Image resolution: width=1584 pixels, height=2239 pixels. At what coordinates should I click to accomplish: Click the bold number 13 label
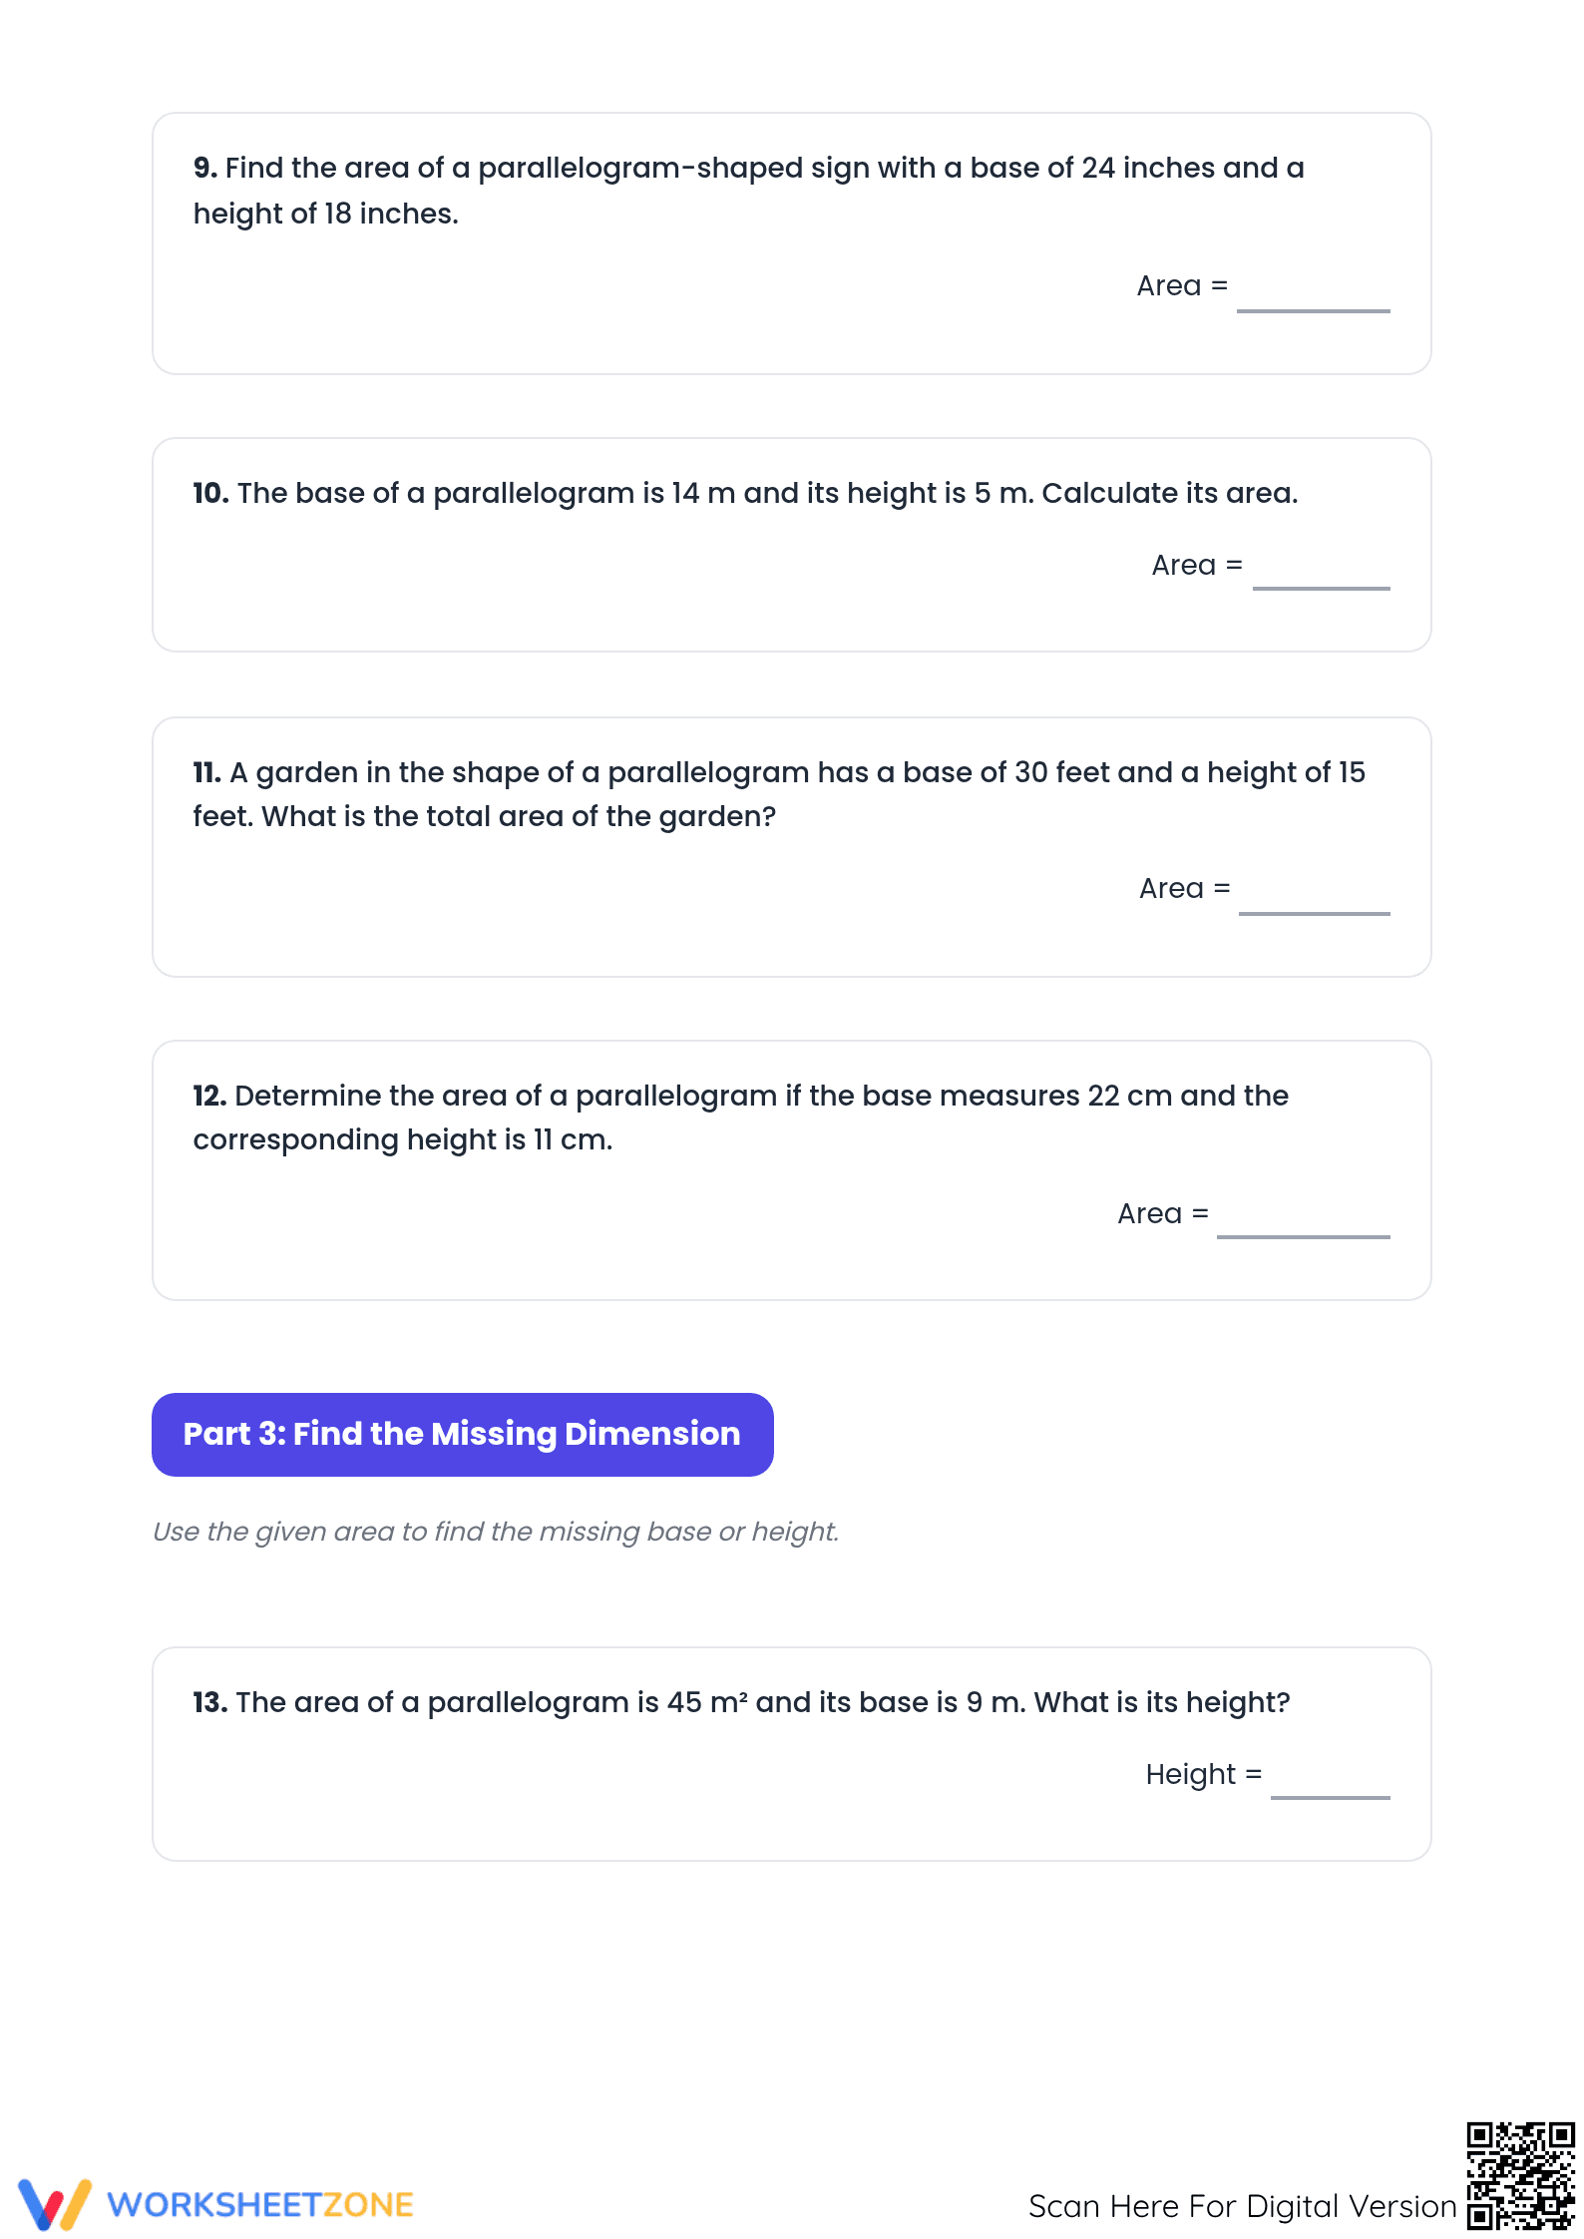tap(210, 1702)
